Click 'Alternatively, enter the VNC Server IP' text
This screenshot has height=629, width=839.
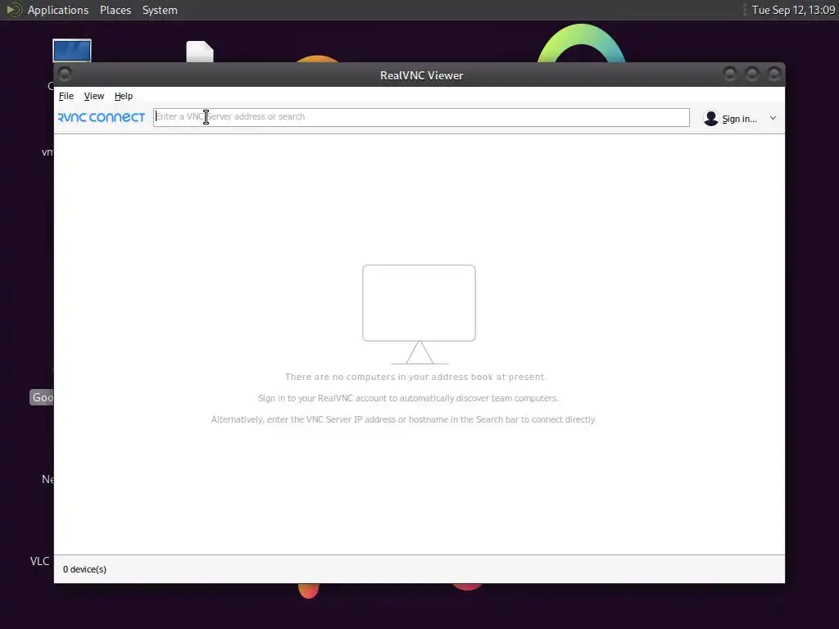(x=403, y=419)
